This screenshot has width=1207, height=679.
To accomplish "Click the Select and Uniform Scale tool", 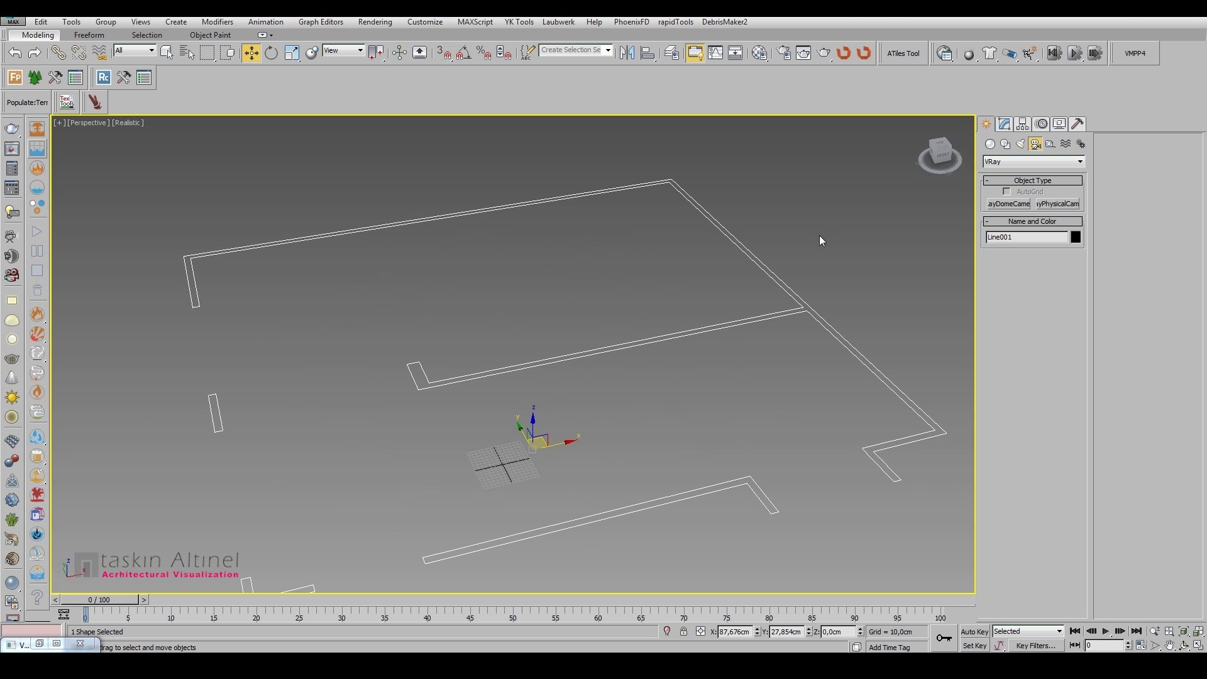I will [292, 53].
